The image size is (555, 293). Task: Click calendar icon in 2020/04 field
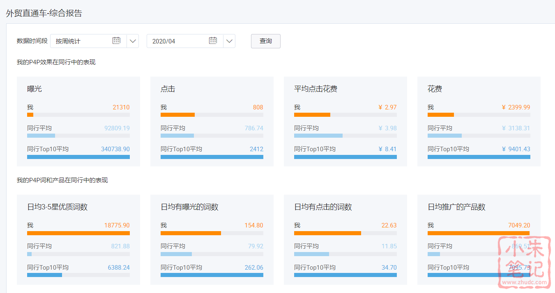(213, 41)
